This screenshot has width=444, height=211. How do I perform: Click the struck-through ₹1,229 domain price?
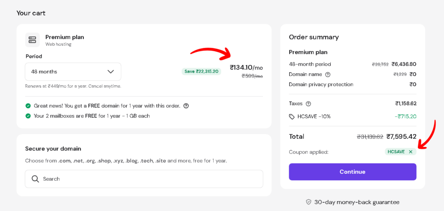(x=400, y=74)
